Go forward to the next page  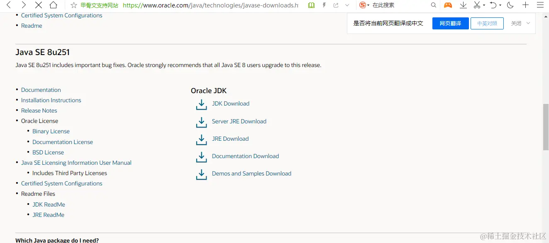click(24, 5)
